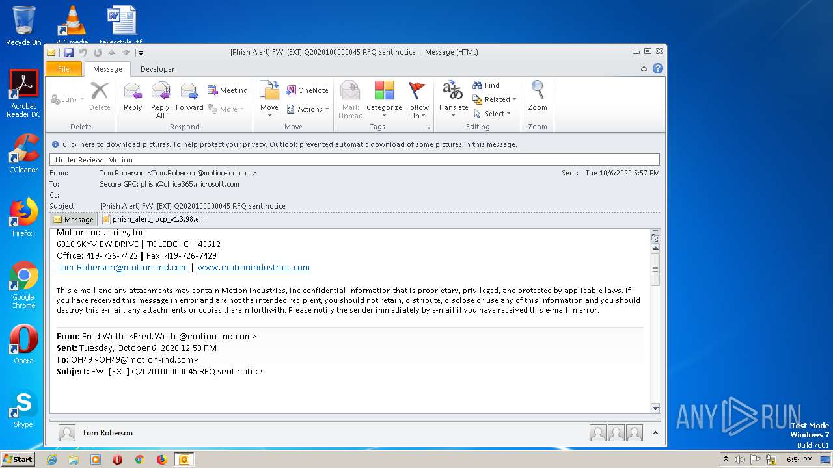Click the Windows Start button
Image resolution: width=833 pixels, height=468 pixels.
18,460
